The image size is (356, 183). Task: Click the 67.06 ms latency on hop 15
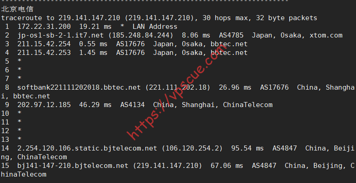point(227,166)
